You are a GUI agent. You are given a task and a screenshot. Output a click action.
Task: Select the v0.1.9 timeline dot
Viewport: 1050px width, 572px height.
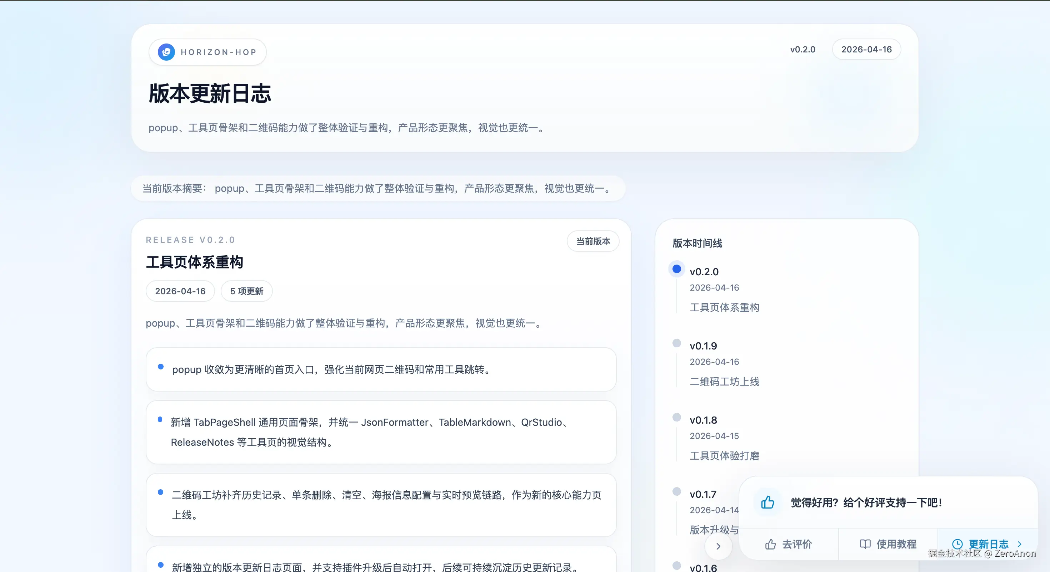click(x=677, y=343)
